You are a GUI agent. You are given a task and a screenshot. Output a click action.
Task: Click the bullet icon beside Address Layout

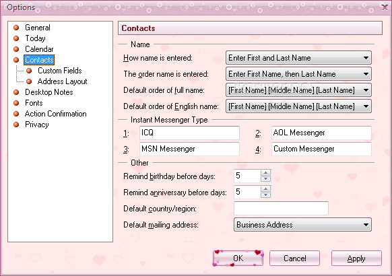[29, 81]
